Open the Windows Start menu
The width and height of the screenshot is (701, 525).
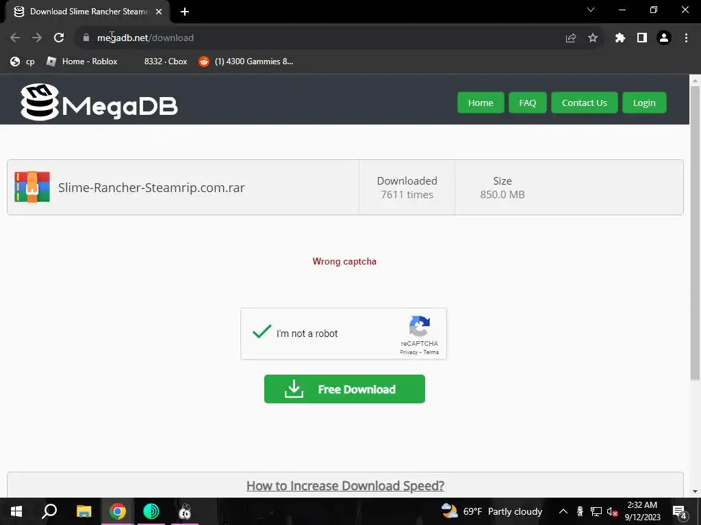coord(16,511)
